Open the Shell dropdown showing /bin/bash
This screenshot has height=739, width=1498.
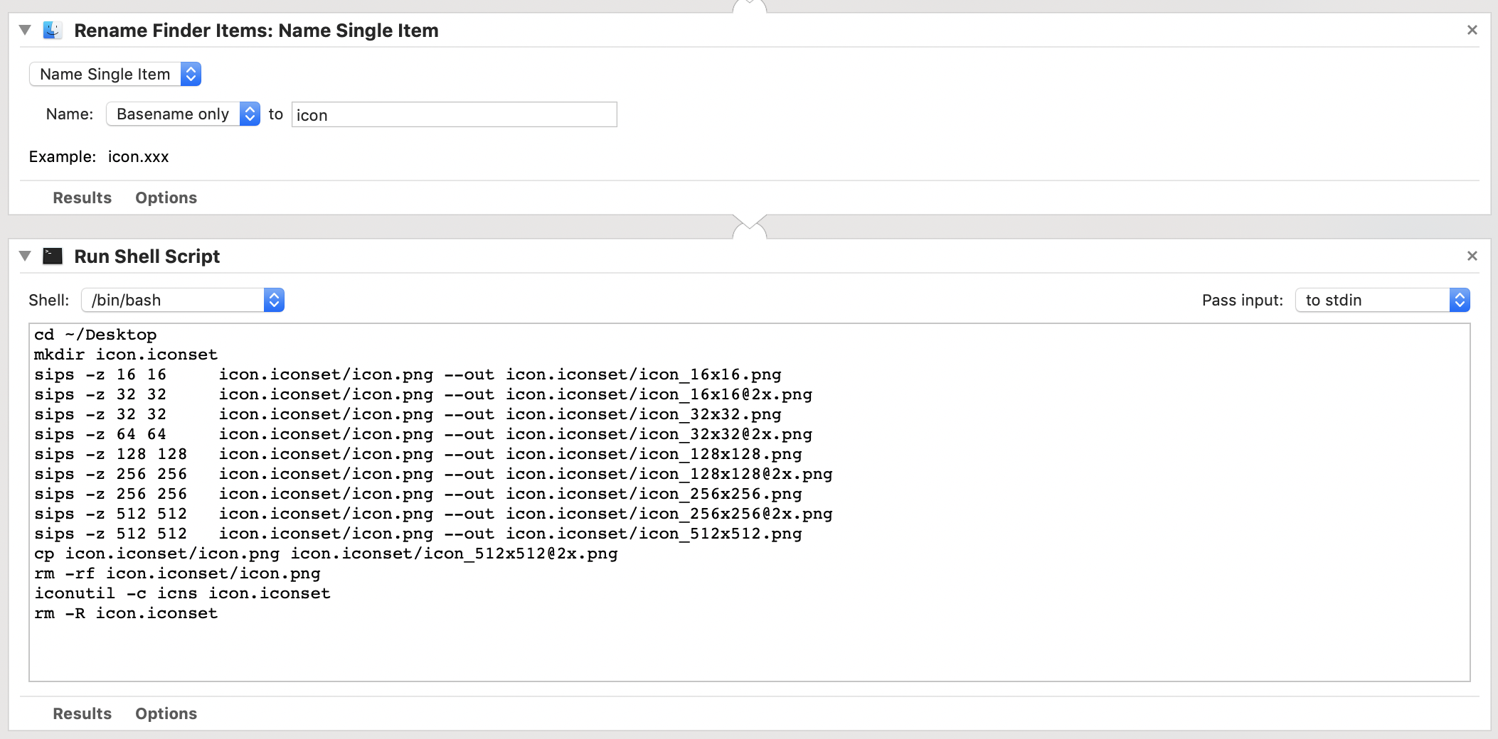coord(274,299)
